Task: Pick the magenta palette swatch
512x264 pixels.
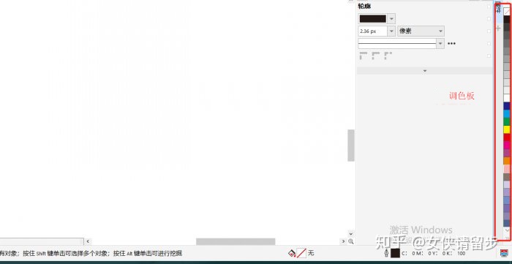Action: tap(507, 145)
